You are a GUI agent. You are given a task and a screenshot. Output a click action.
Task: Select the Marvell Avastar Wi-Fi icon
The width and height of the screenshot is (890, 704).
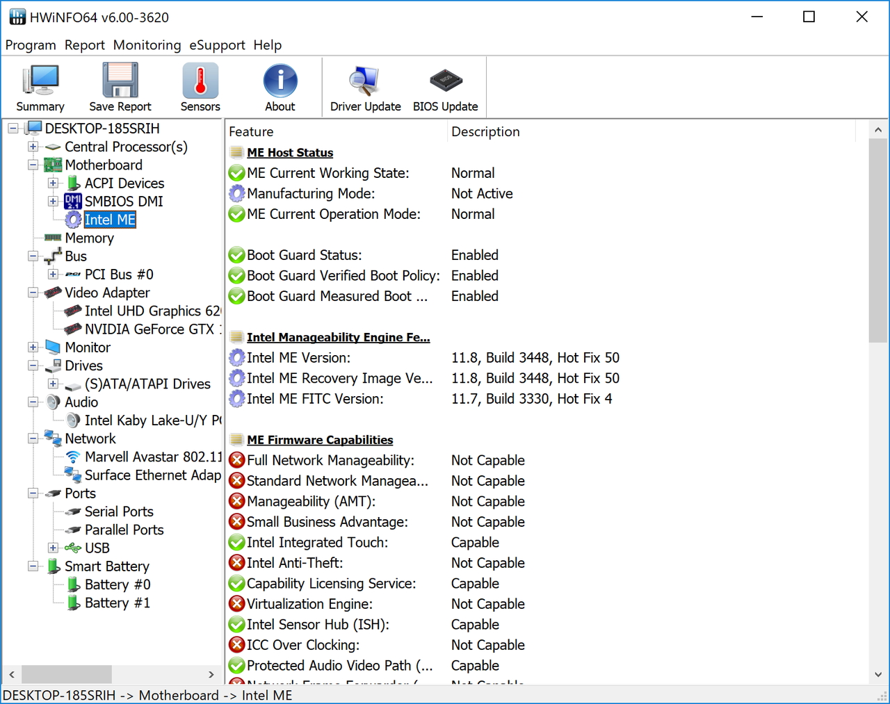73,457
